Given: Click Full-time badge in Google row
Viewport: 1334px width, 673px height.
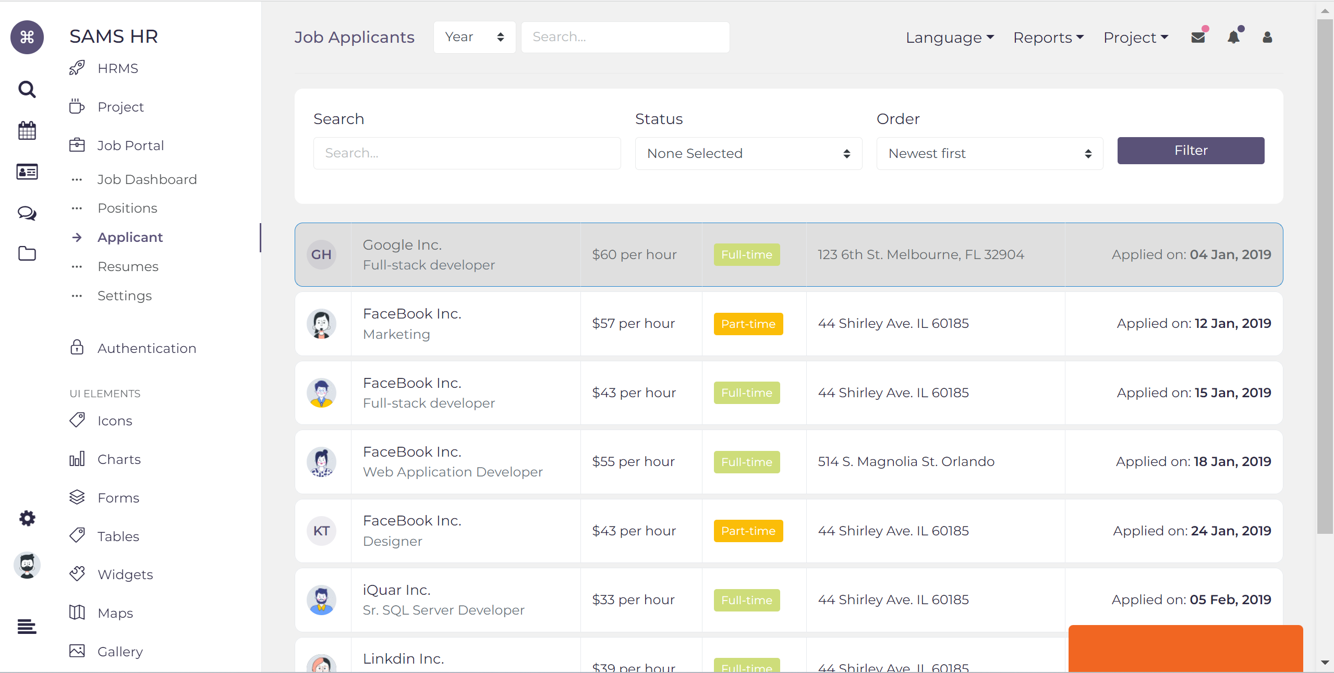Looking at the screenshot, I should pyautogui.click(x=747, y=254).
